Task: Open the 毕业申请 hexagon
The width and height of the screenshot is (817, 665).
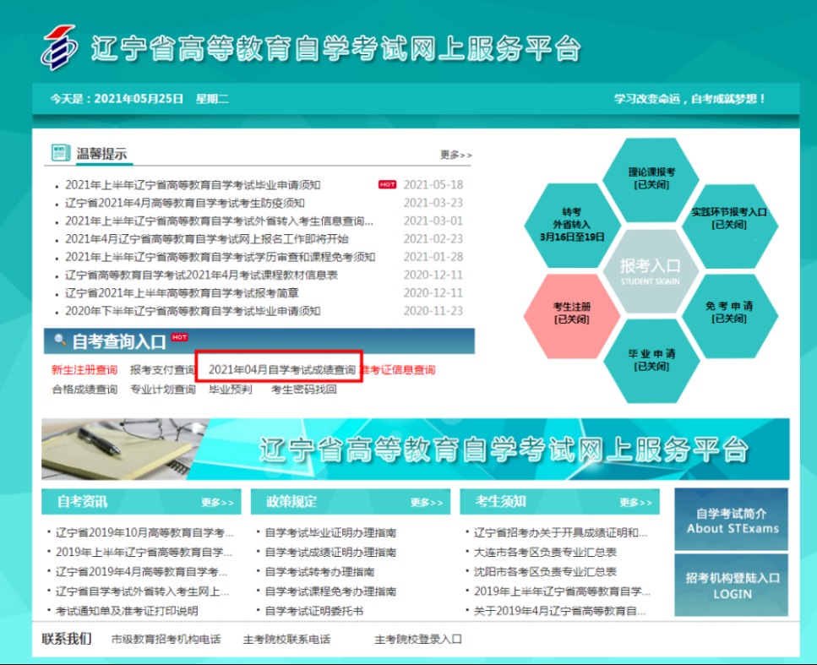Action: pyautogui.click(x=651, y=360)
